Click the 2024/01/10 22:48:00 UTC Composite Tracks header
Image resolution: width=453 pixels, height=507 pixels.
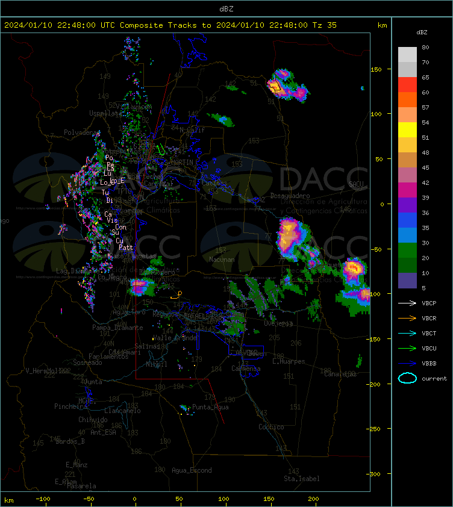[x=170, y=25]
